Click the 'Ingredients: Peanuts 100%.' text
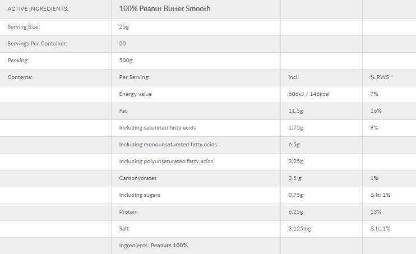This screenshot has height=254, width=416. pyautogui.click(x=154, y=246)
